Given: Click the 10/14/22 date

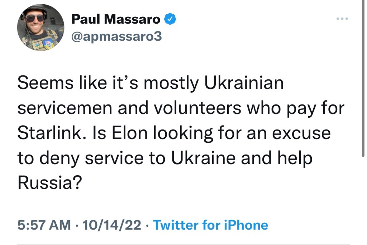Looking at the screenshot, I should point(112,225).
